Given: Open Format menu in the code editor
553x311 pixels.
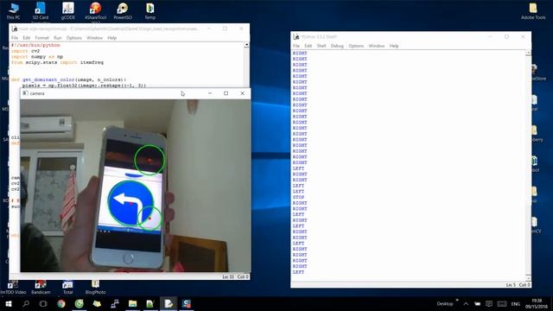Looking at the screenshot, I should [x=41, y=38].
